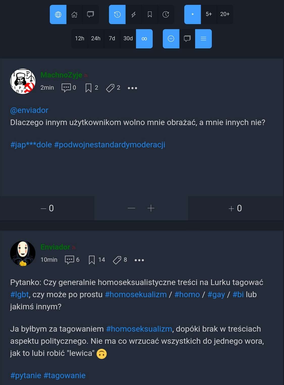Open the home feed icon

click(x=74, y=14)
